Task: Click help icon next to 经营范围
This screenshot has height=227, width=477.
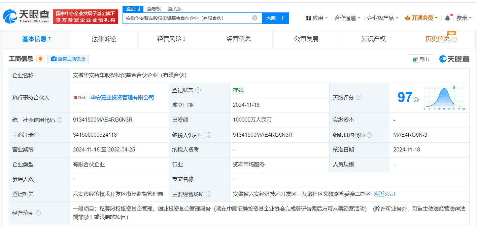Action: (x=38, y=213)
